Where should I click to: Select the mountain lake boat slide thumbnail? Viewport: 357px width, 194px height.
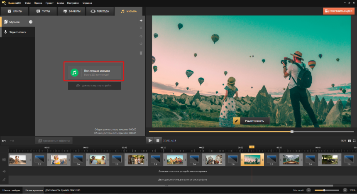click(x=291, y=160)
